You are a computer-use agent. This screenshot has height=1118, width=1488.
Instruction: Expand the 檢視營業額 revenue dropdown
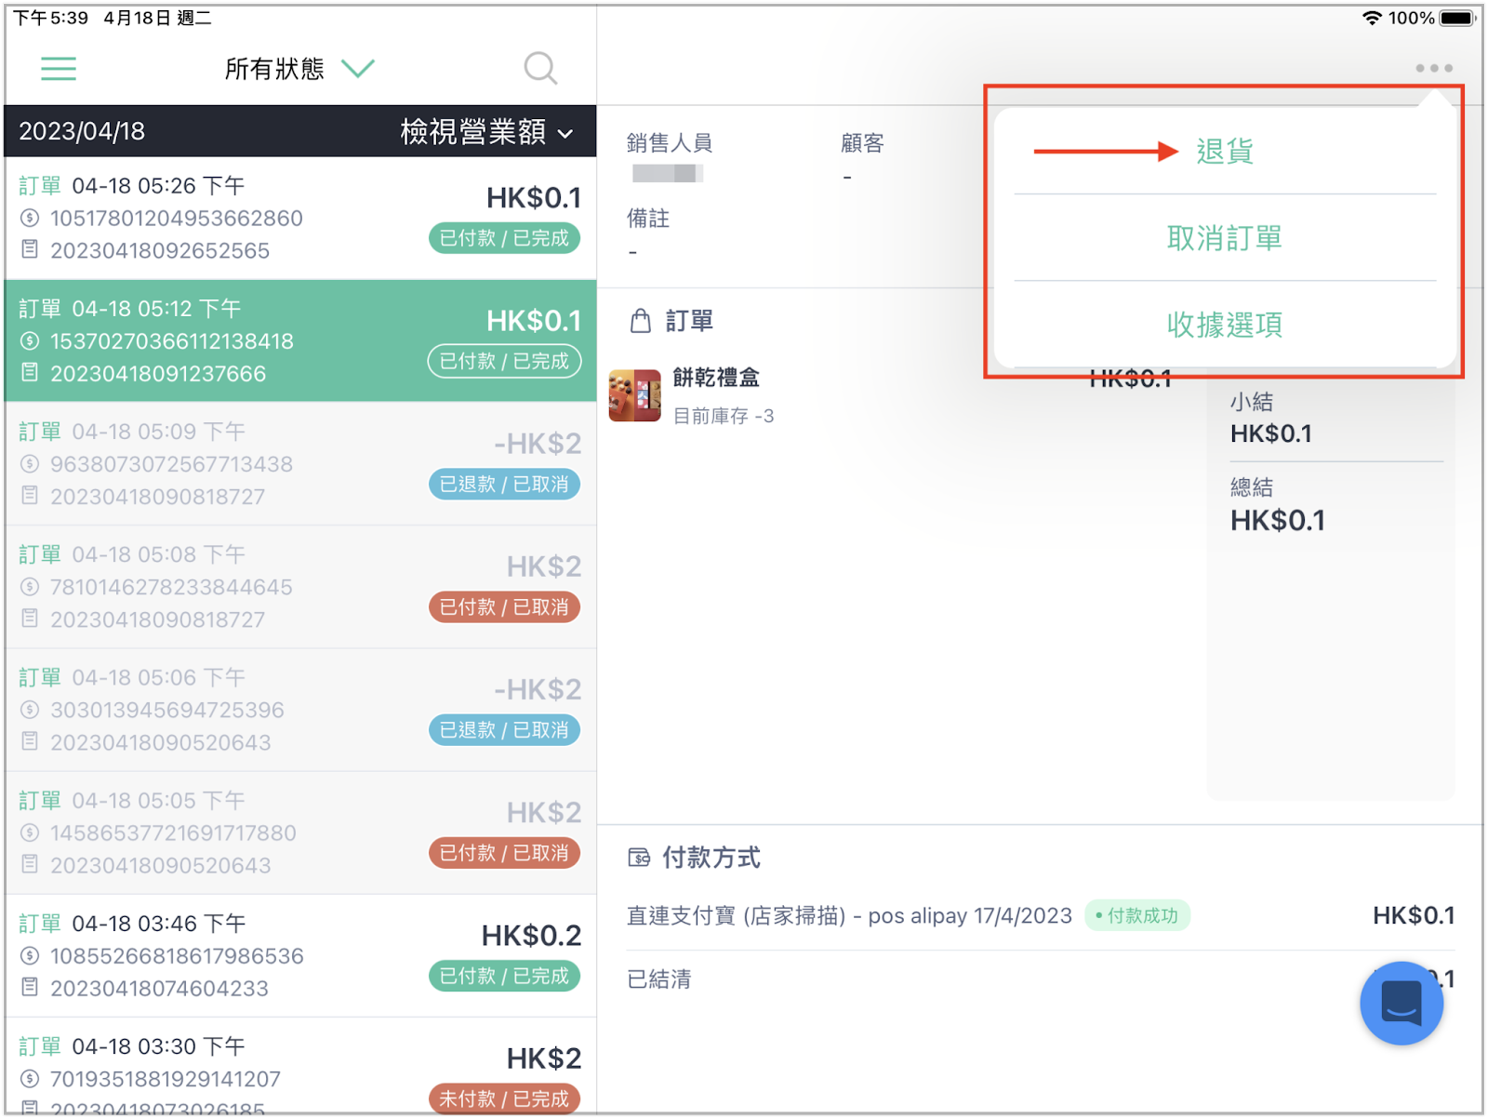[486, 132]
